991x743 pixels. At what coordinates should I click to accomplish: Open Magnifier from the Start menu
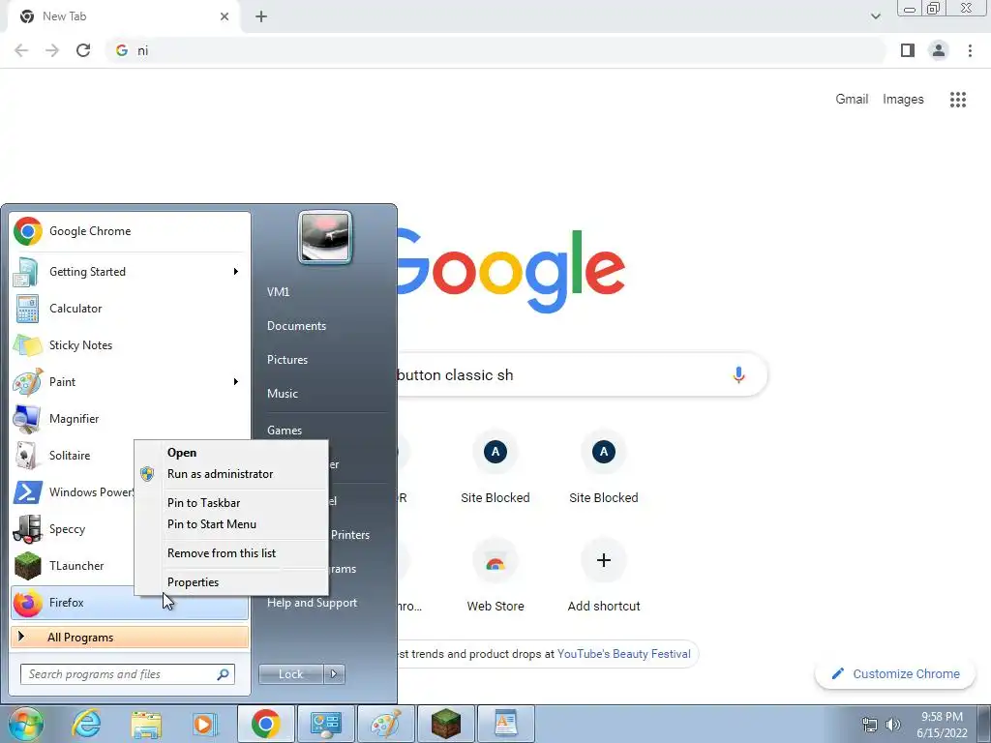point(130,418)
